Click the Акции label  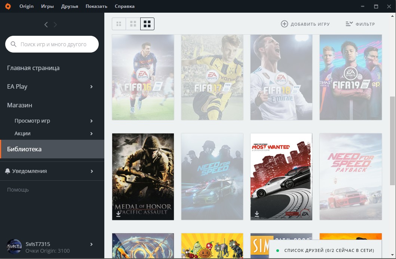(22, 133)
